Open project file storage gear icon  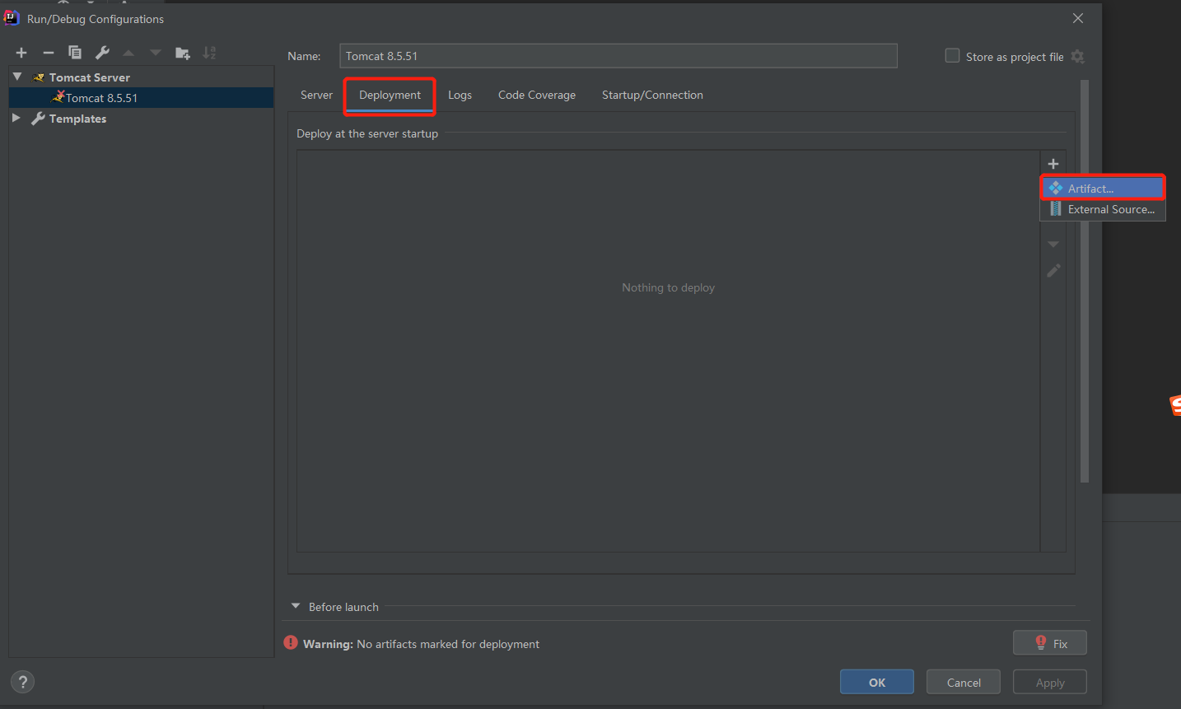tap(1078, 57)
